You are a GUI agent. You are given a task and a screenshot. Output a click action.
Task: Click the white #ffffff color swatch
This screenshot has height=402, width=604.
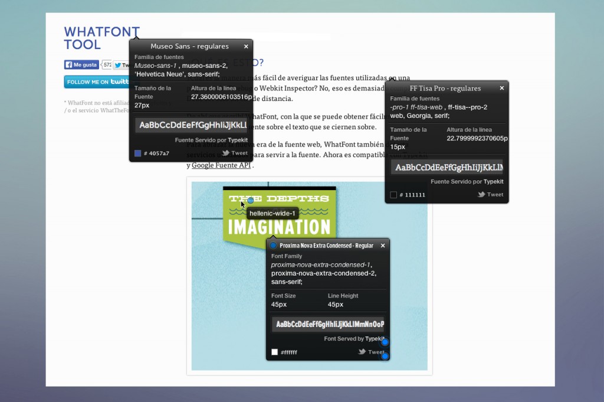(274, 352)
